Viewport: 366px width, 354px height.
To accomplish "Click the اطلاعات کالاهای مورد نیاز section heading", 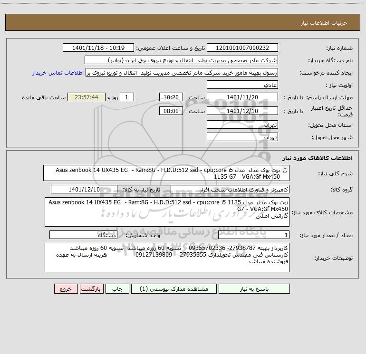I will [318, 158].
